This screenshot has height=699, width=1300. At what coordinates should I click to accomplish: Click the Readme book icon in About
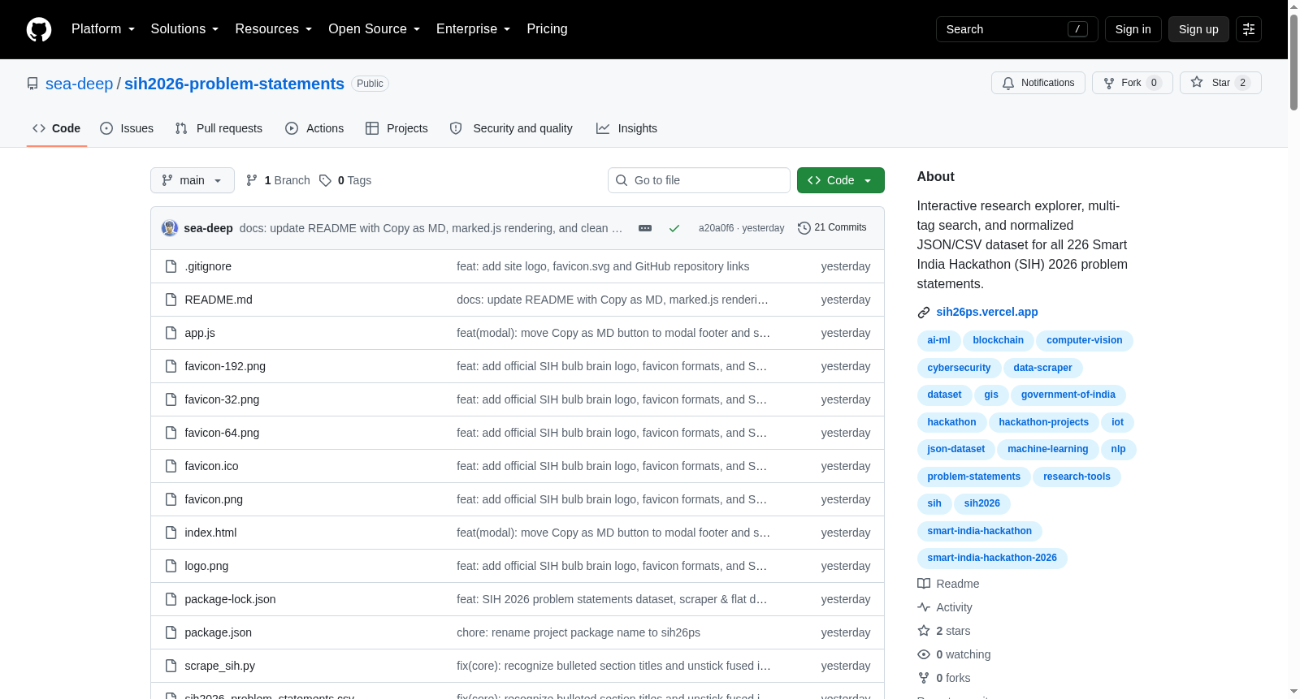tap(924, 584)
